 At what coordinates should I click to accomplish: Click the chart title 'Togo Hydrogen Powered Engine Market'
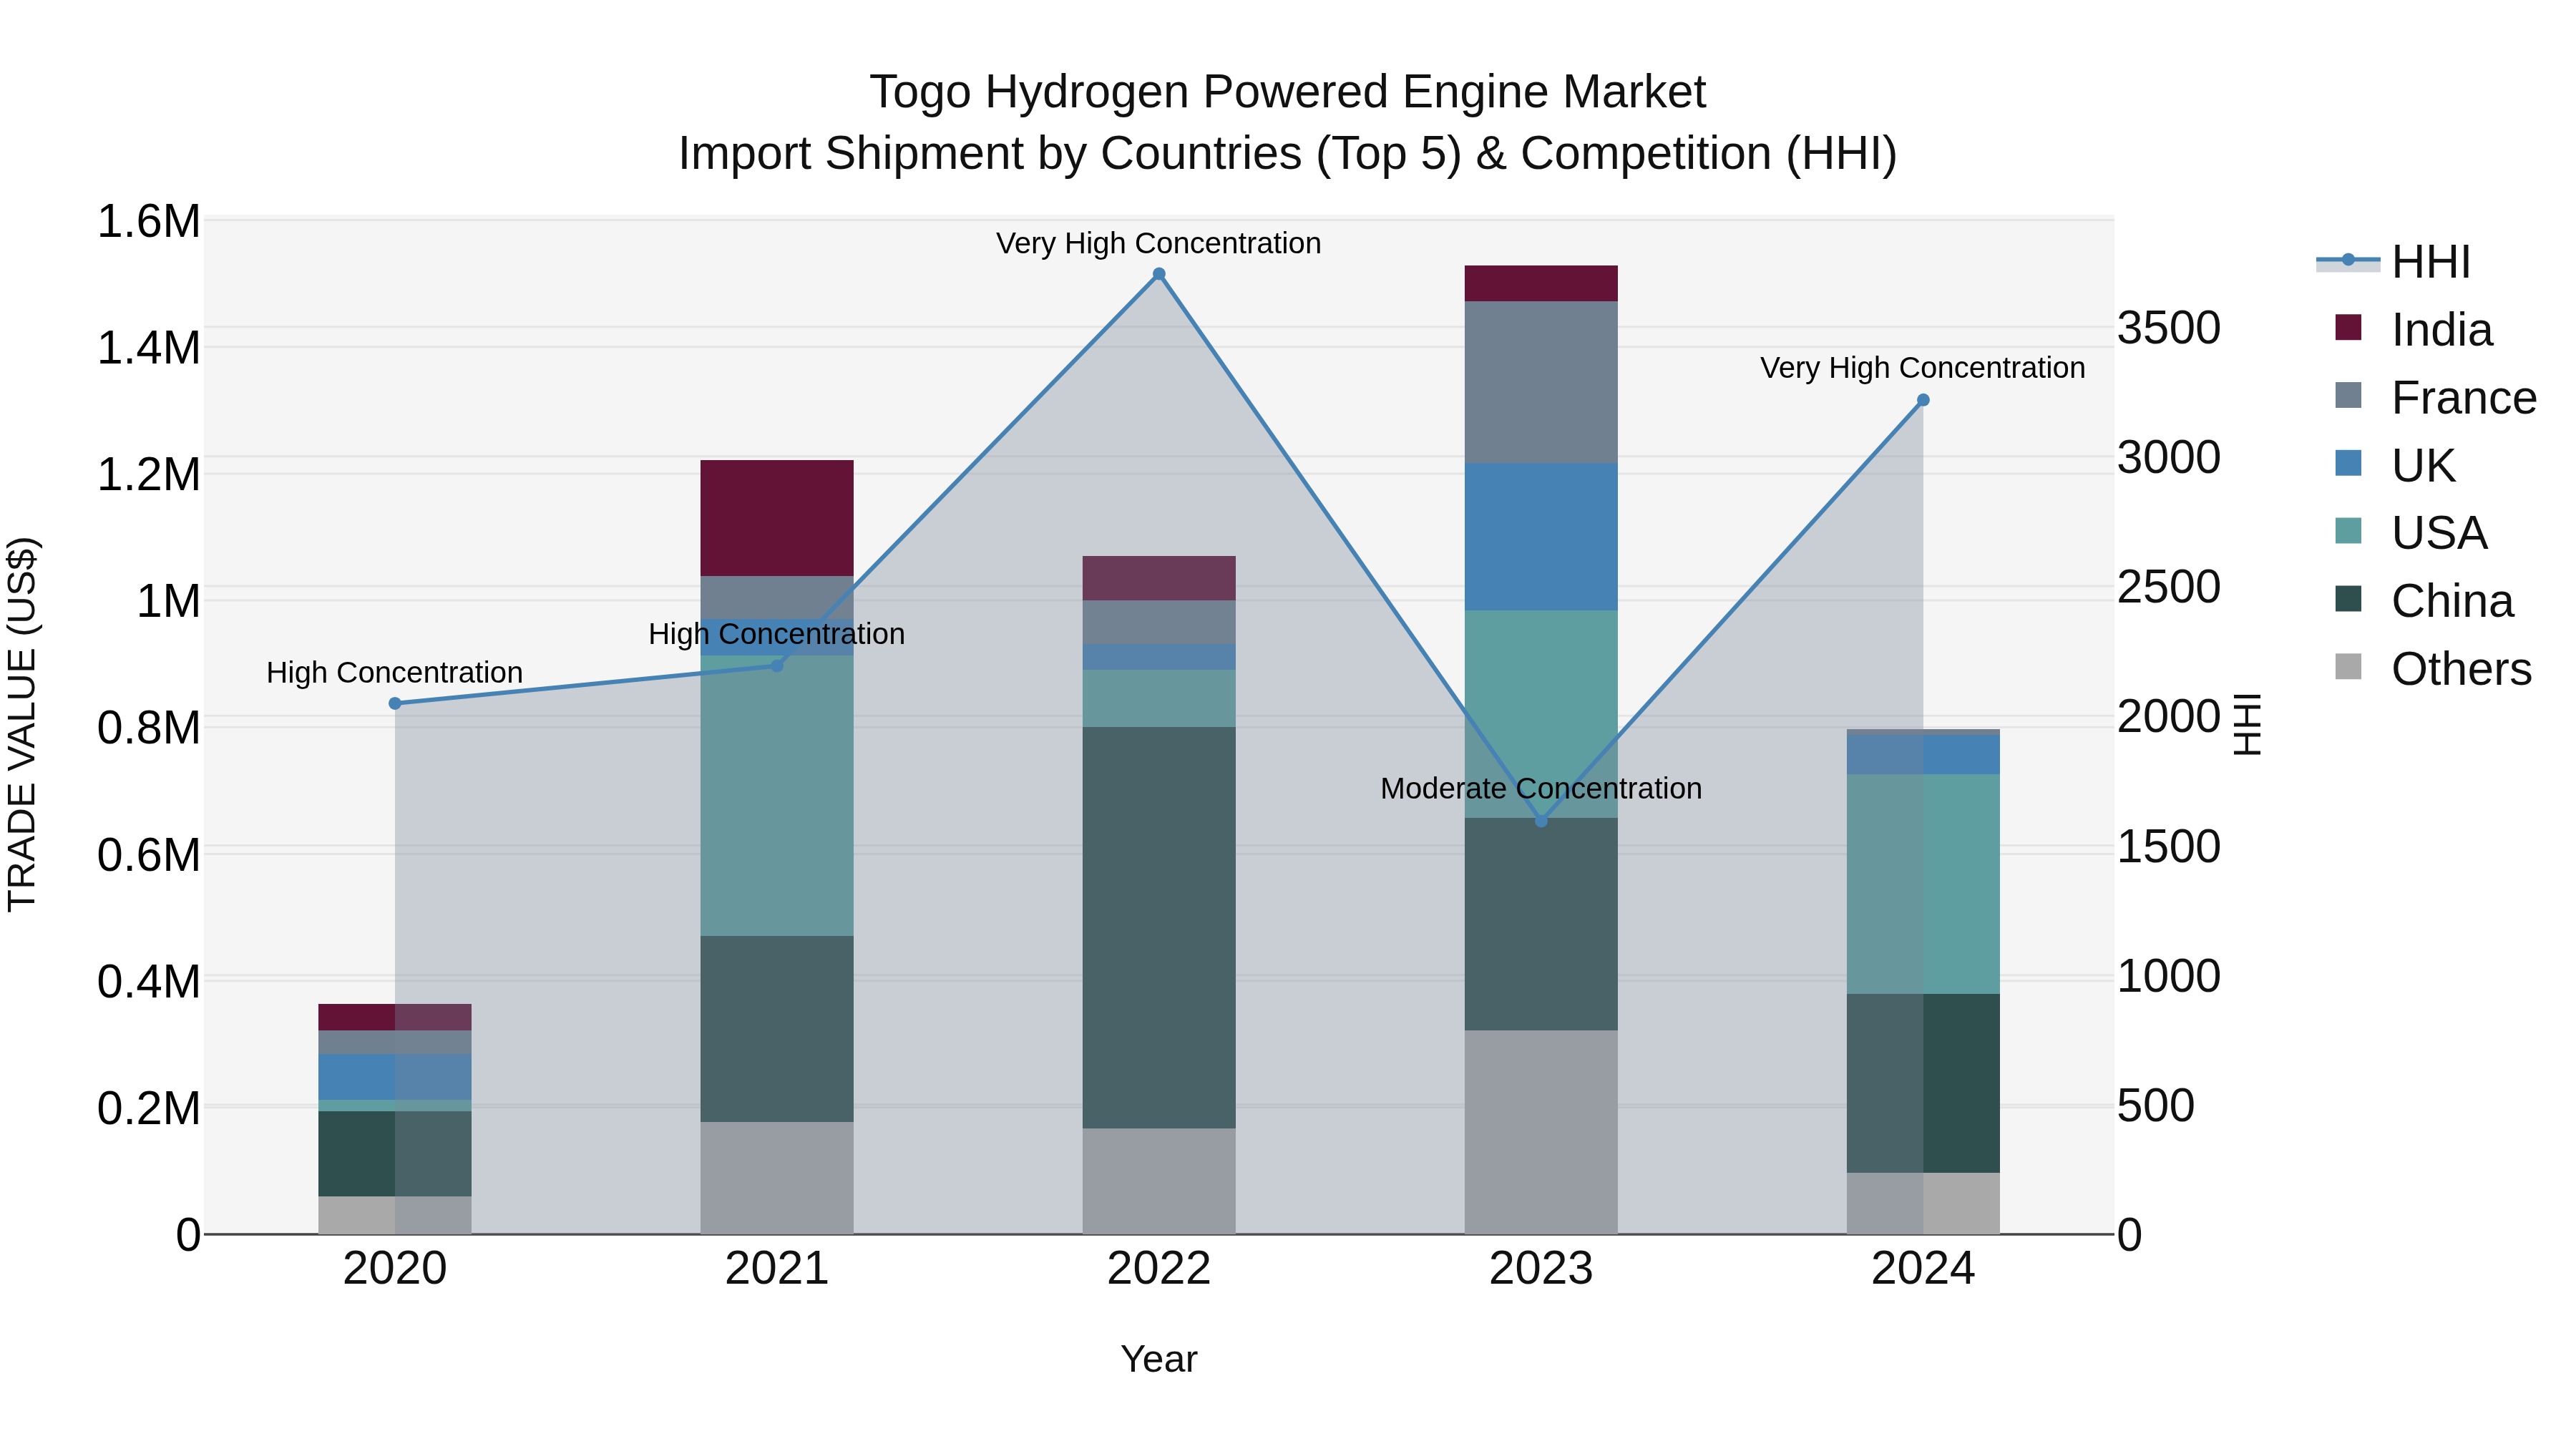click(1288, 92)
